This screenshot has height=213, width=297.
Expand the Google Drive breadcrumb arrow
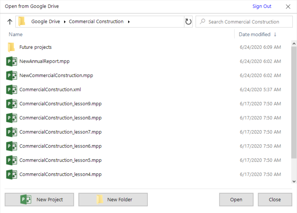[x=65, y=22]
